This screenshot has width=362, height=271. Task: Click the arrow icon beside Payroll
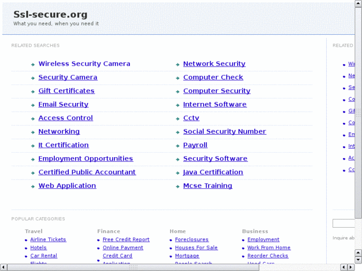click(178, 146)
